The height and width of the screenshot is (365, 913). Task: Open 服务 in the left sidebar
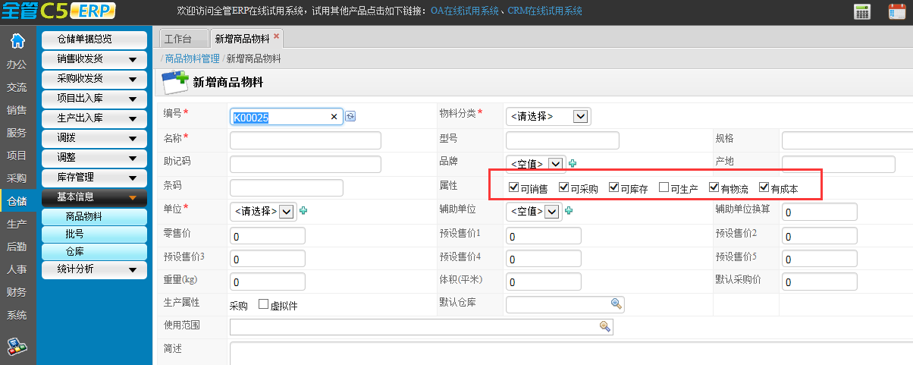pyautogui.click(x=17, y=133)
